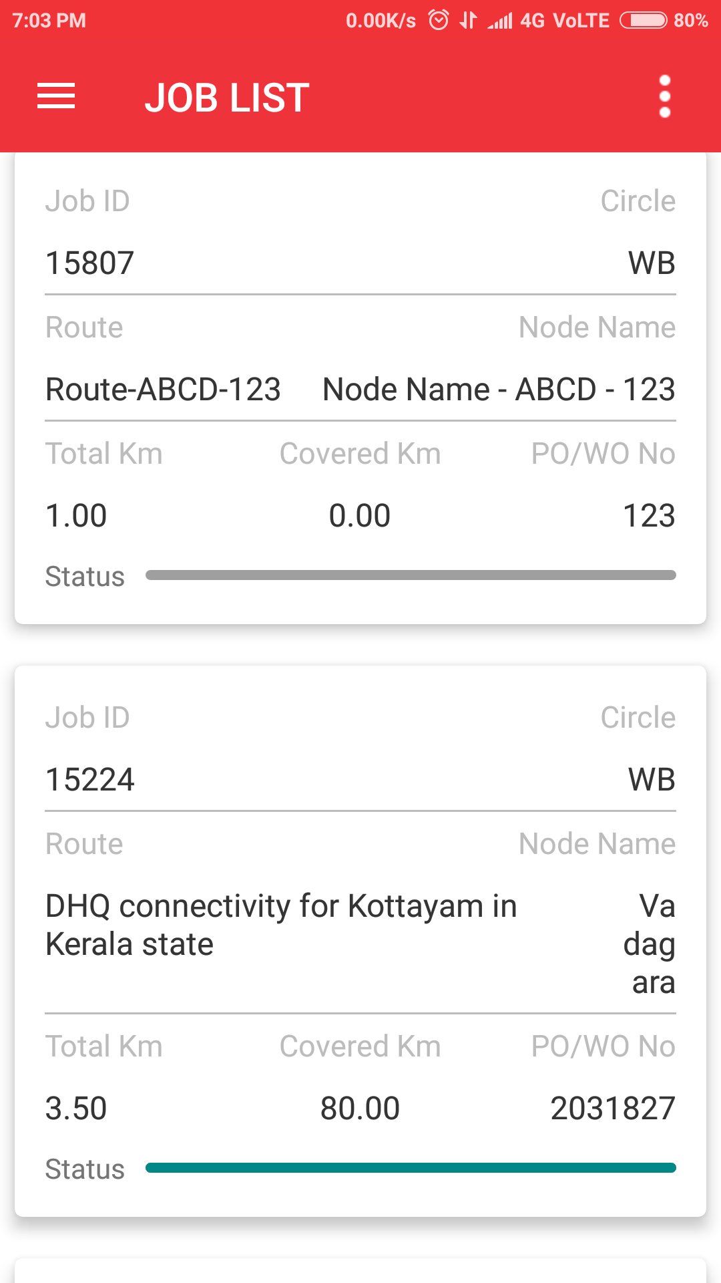Screen dimensions: 721x1283
Task: Tap the data transfer arrows icon
Action: point(468,20)
